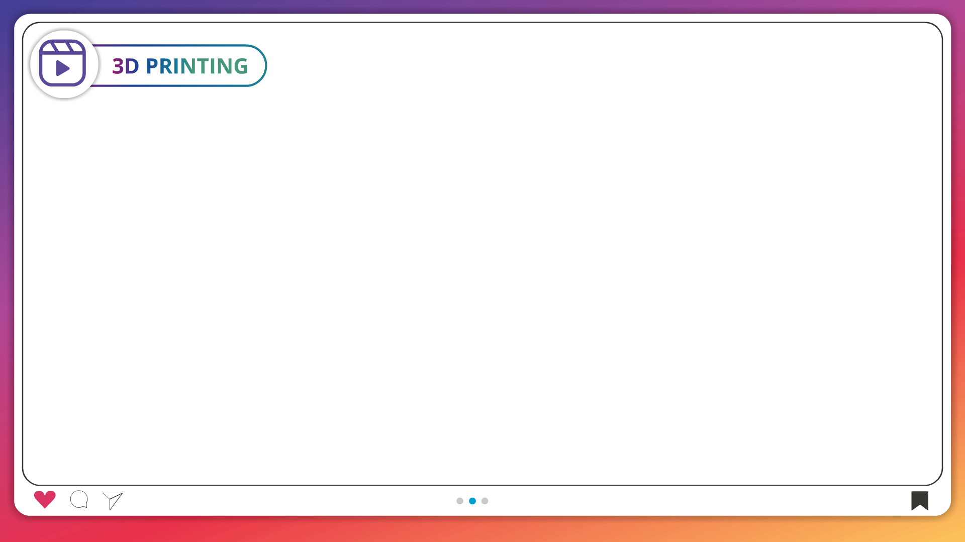Go to the previous slide using the left dot
Viewport: 965px width, 542px height.
tap(459, 501)
